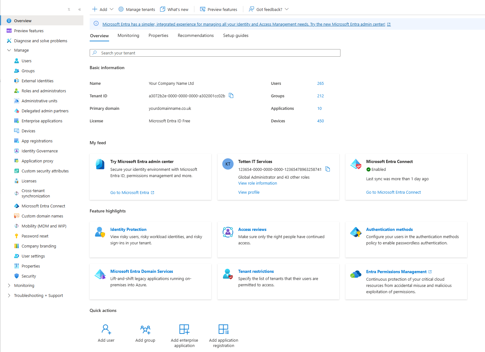
Task: Select Users in the Manage sidebar
Action: pos(26,61)
